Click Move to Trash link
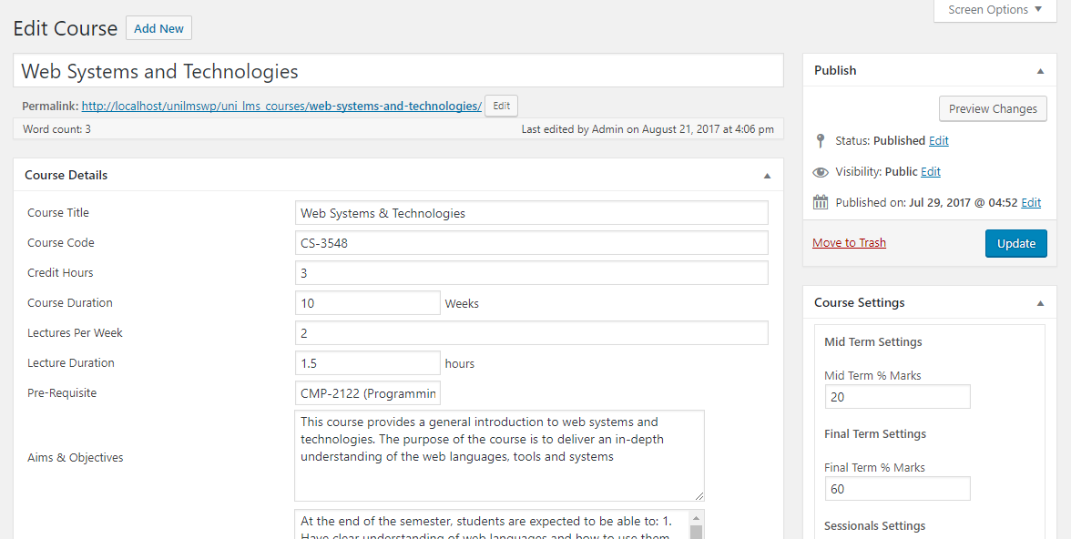The width and height of the screenshot is (1071, 539). point(849,243)
